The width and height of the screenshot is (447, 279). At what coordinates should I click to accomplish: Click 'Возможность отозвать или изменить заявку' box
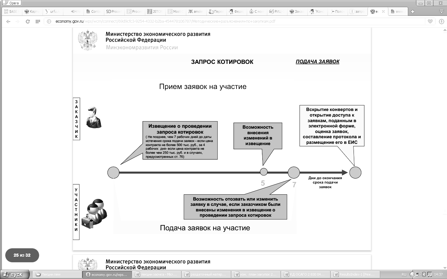coord(235,207)
